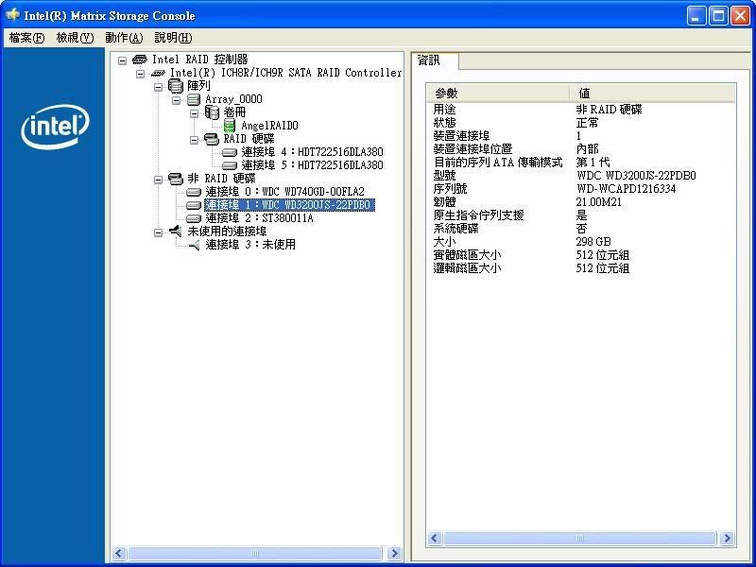Screen dimensions: 756x567
Task: Click the info panel horizontal scrollbar thumb
Action: point(580,538)
